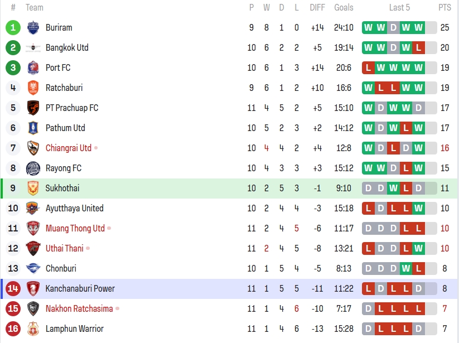Click the Muang Thong Utd badge

pos(33,228)
